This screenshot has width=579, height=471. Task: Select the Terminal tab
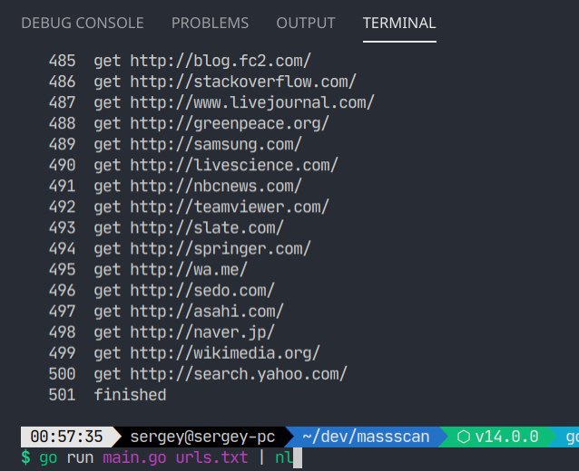[399, 23]
